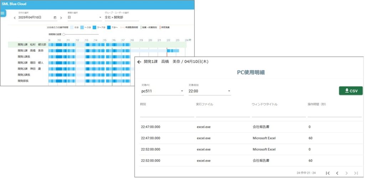Open the hamburger side menu
The width and height of the screenshot is (365, 178).
(x=3, y=13)
